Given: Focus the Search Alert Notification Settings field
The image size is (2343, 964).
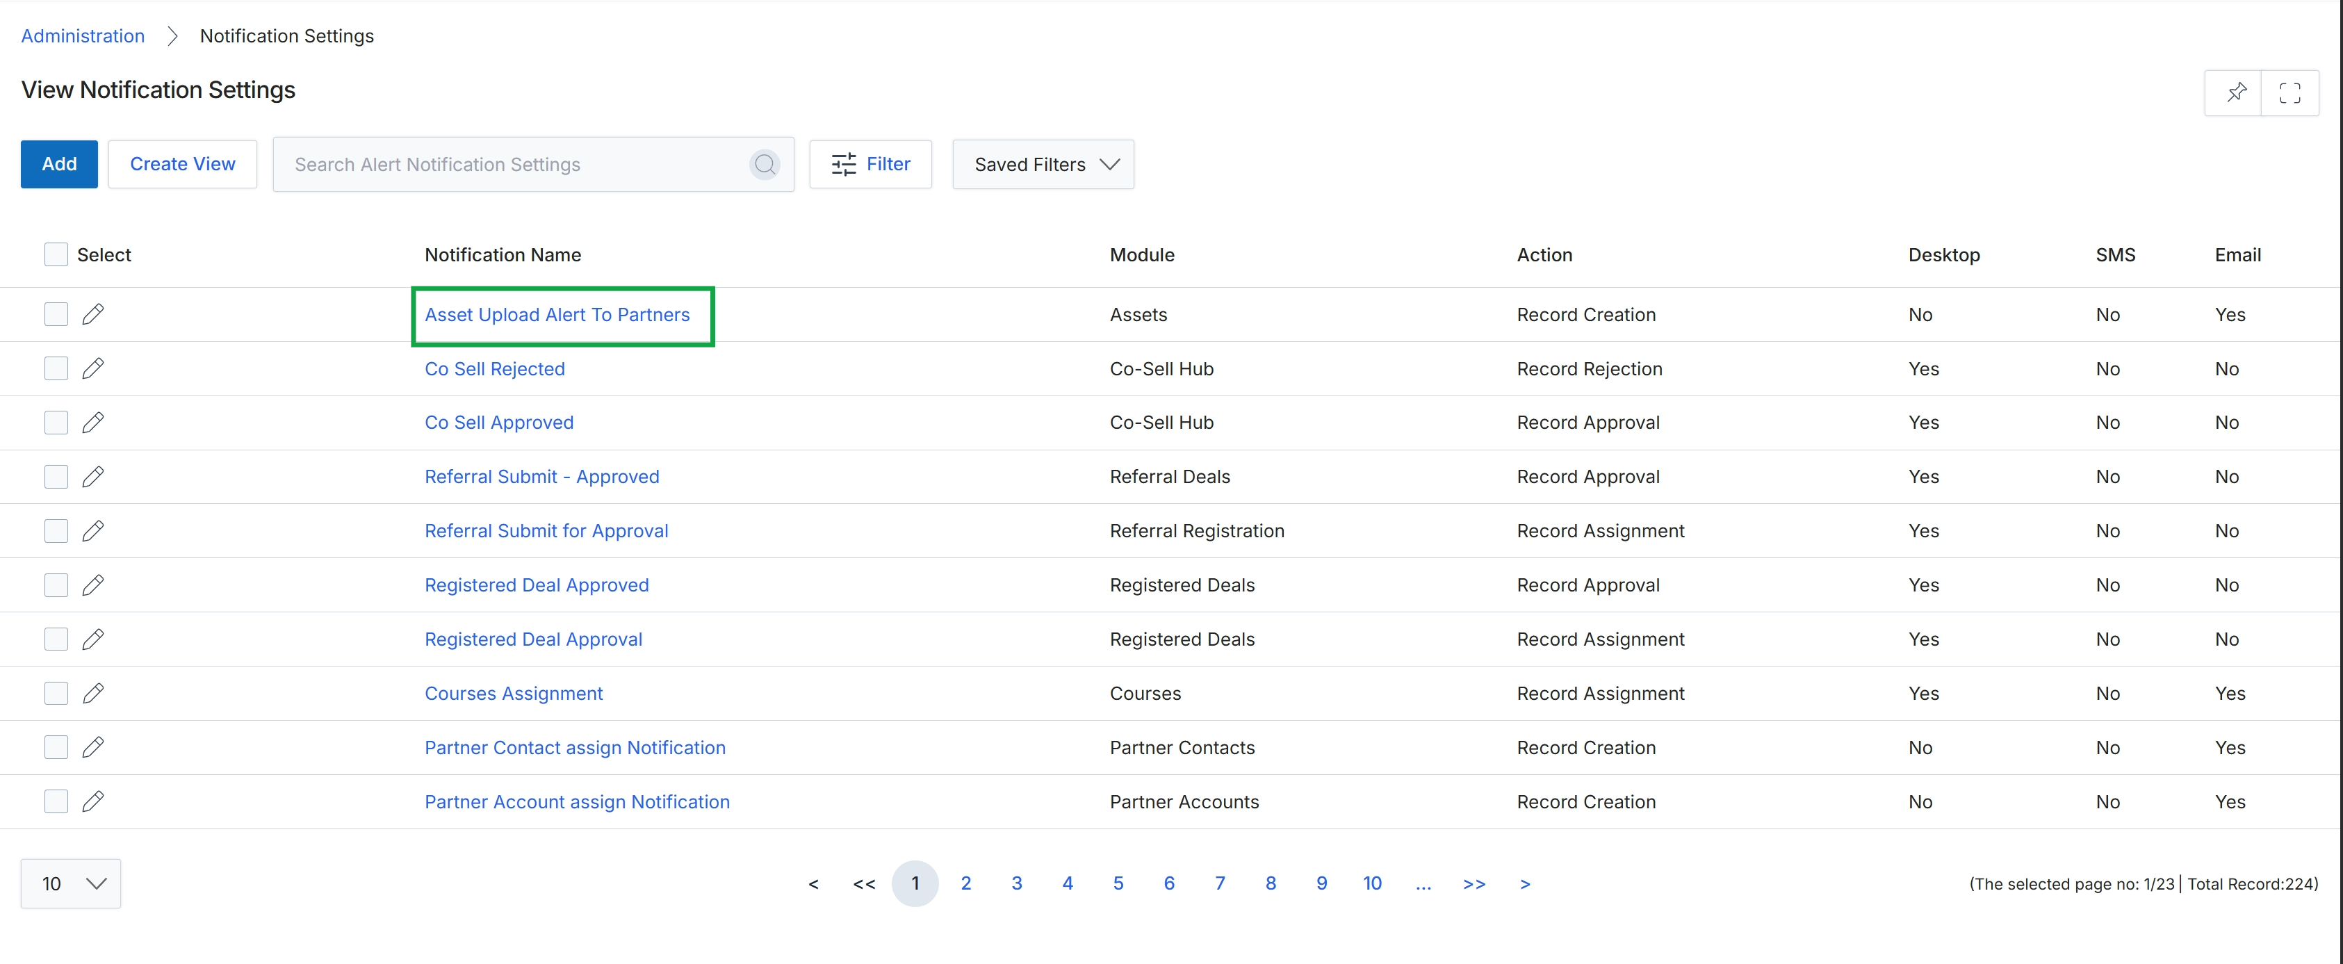Looking at the screenshot, I should 533,165.
